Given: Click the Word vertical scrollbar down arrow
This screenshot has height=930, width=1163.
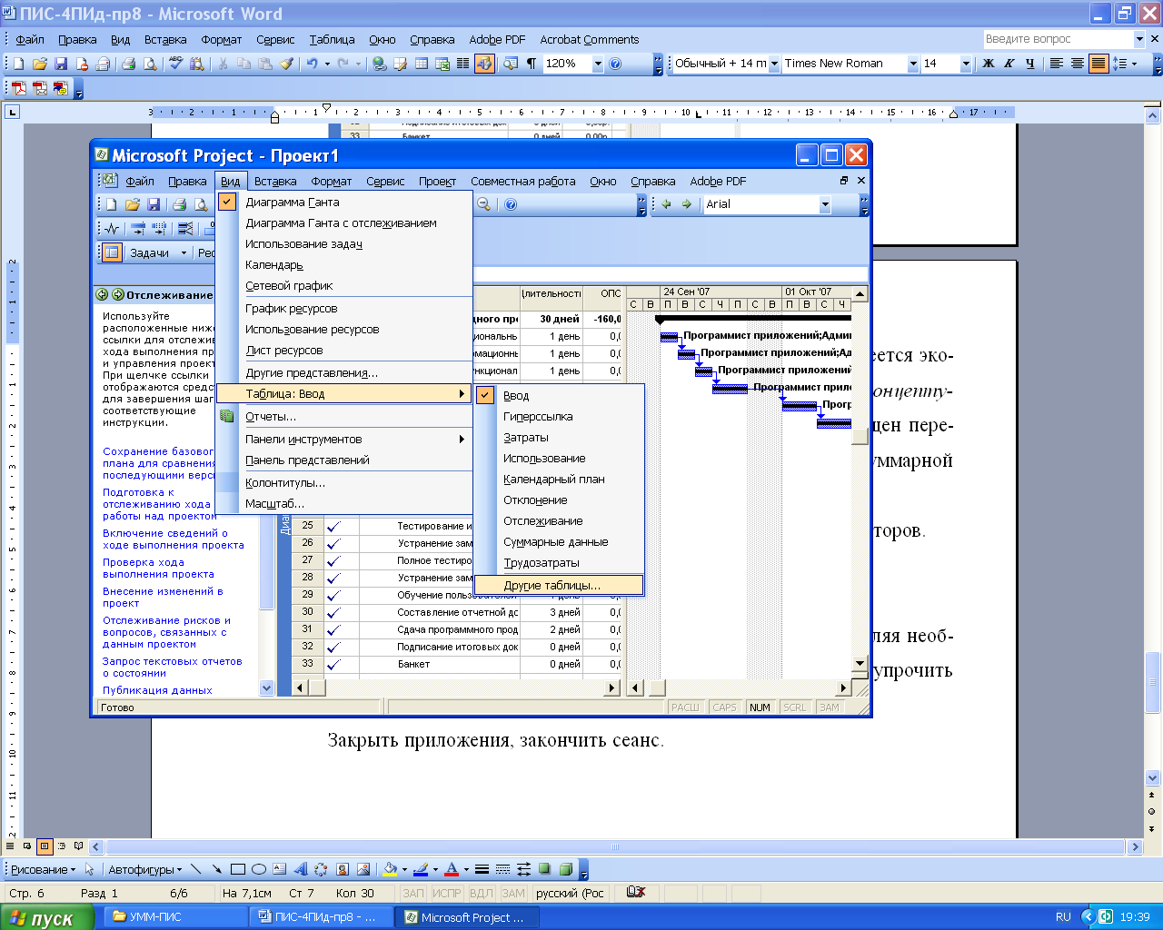Looking at the screenshot, I should coord(1153,777).
